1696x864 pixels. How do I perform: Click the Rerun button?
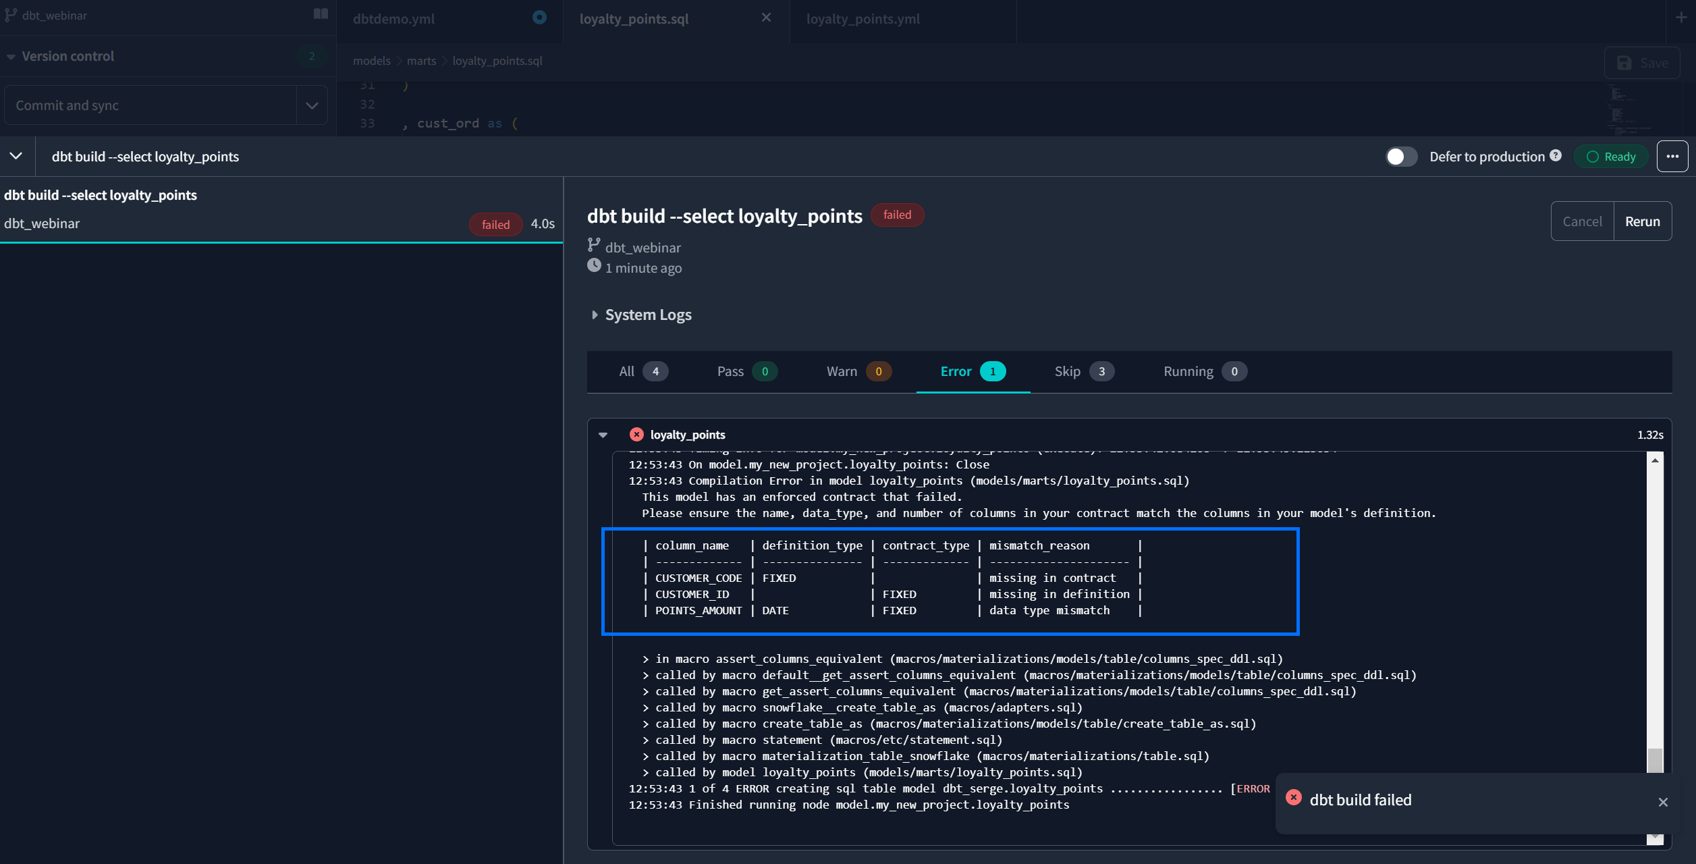coord(1642,221)
